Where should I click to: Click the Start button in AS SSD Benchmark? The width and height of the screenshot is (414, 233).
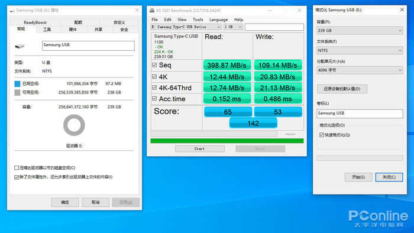[200, 149]
